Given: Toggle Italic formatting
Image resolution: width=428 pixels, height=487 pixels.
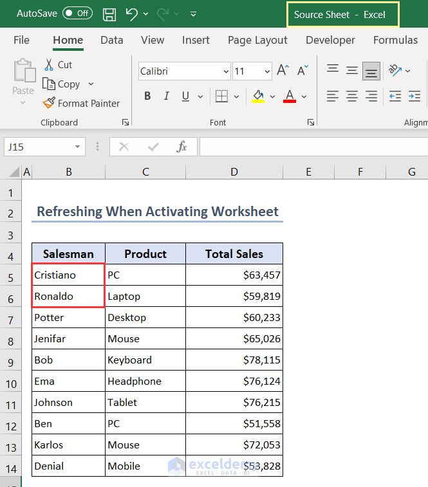Looking at the screenshot, I should [167, 96].
